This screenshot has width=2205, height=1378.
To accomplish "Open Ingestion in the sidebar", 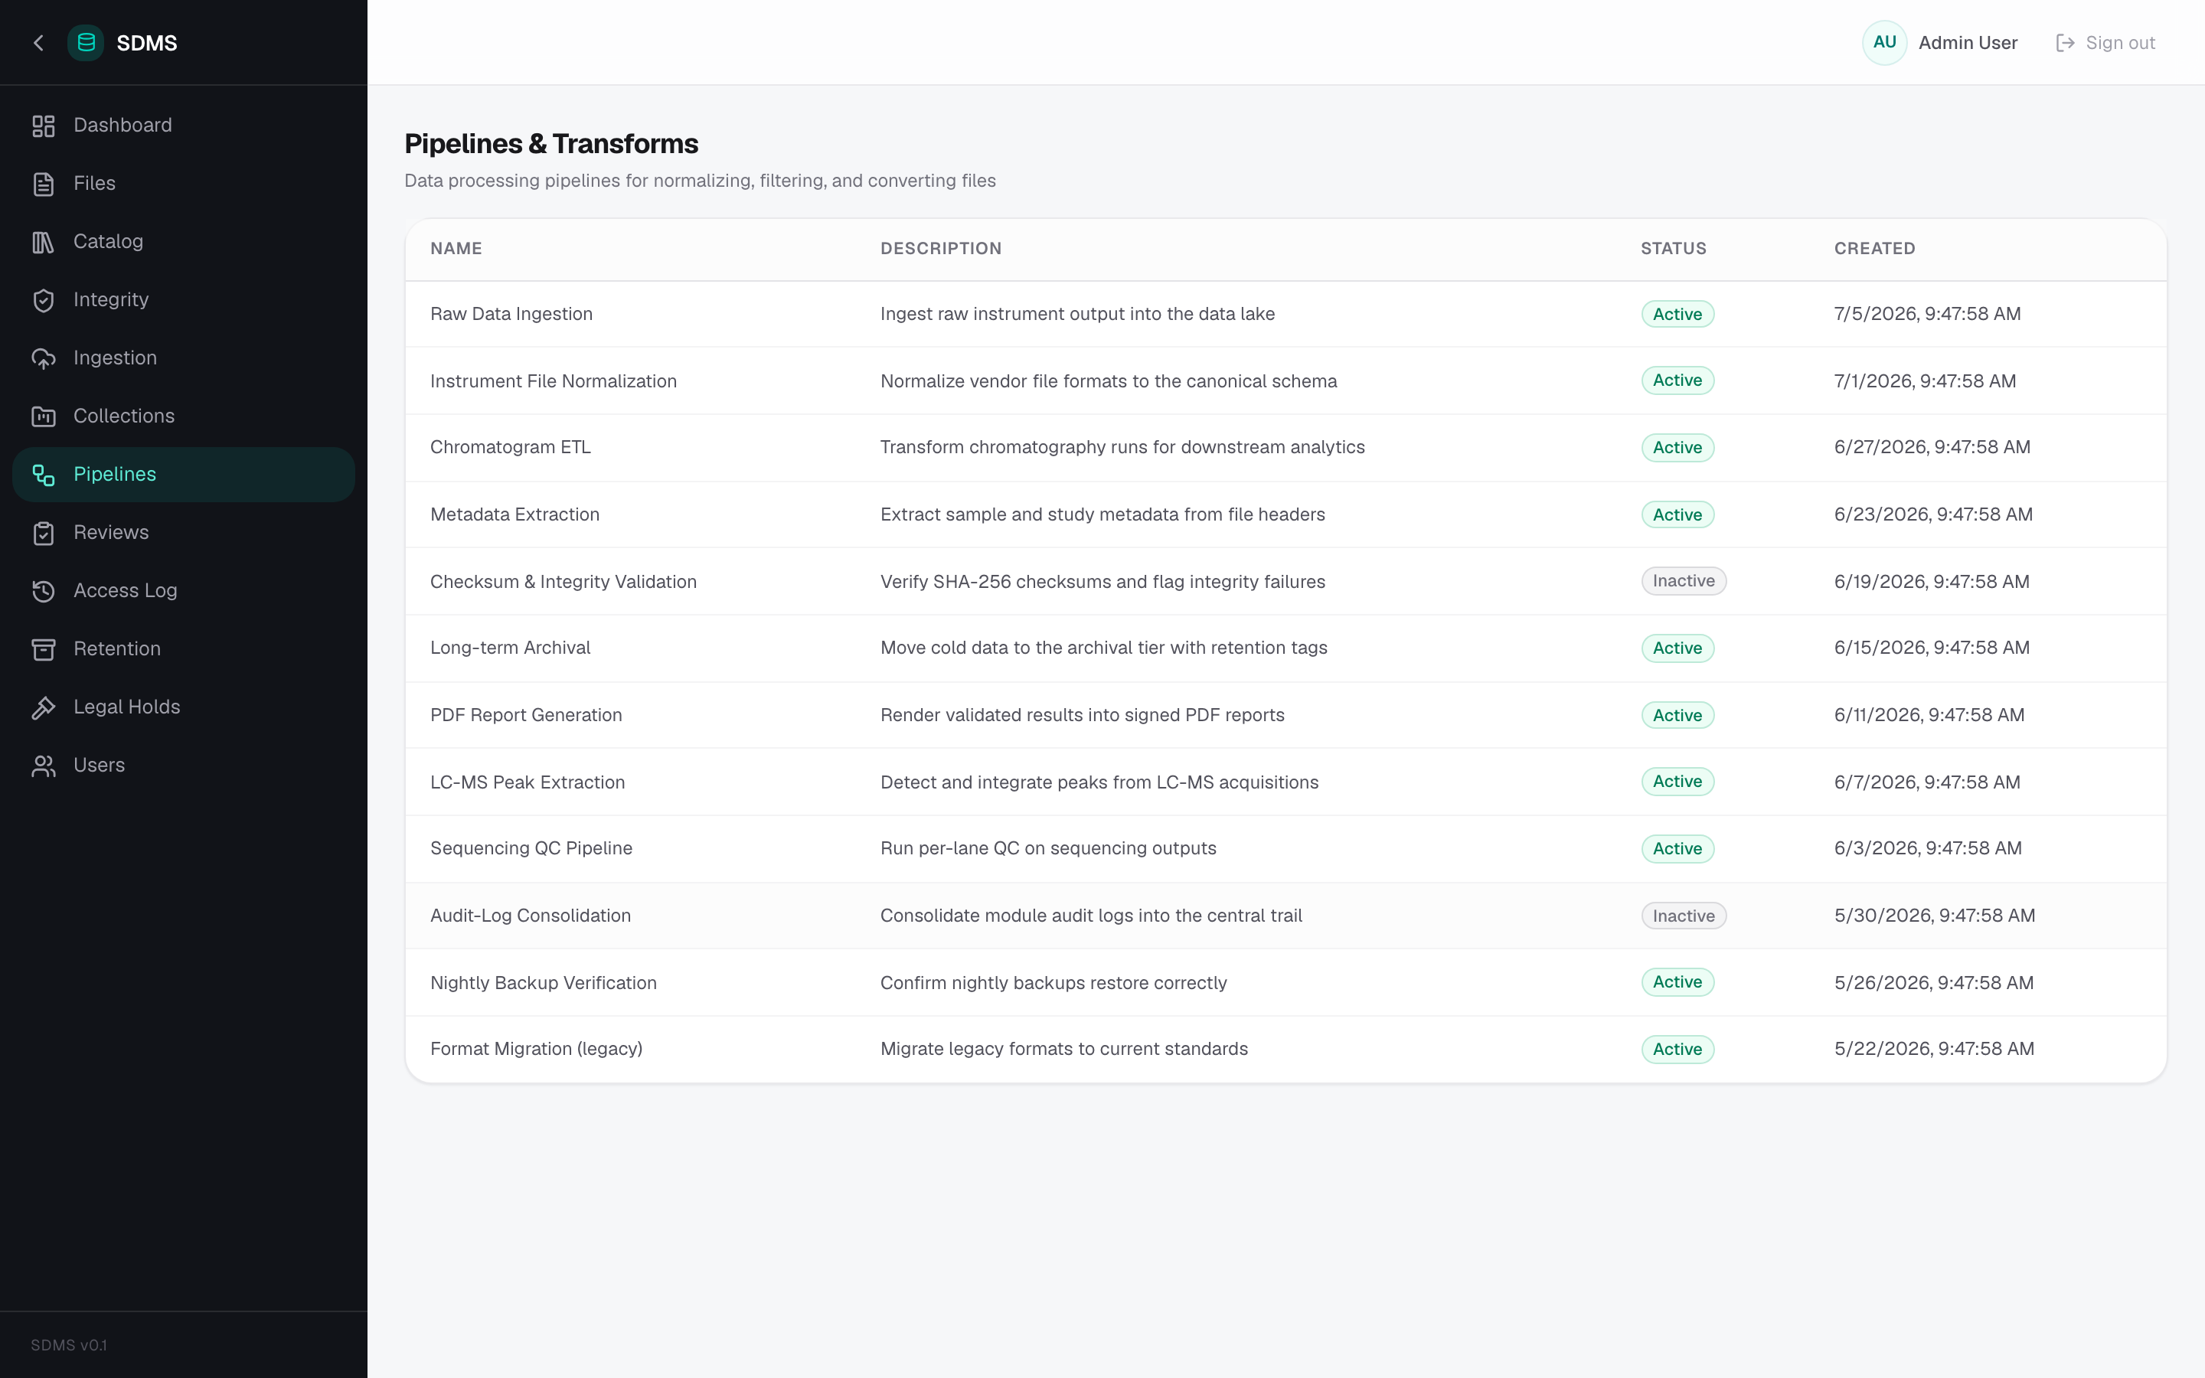I will (x=183, y=359).
